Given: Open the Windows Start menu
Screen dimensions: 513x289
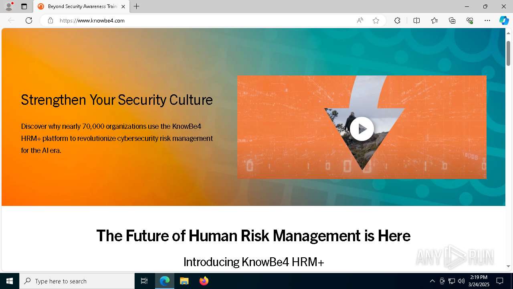Looking at the screenshot, I should point(10,281).
